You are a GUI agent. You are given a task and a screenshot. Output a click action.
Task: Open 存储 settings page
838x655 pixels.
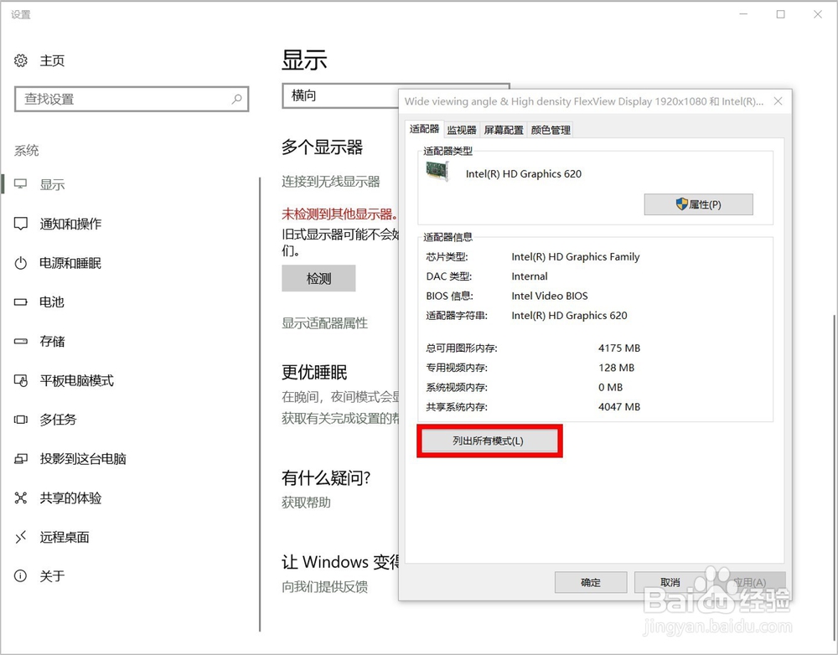coord(52,341)
